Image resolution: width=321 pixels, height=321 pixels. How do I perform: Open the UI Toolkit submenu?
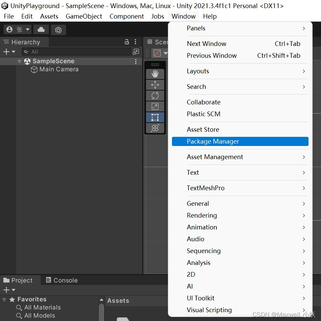240,298
